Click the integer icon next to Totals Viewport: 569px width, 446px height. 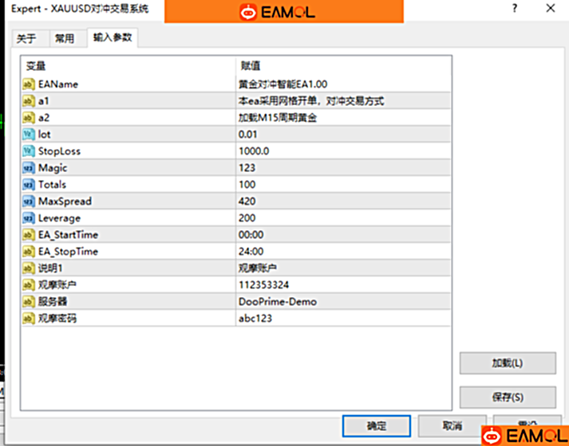(x=29, y=185)
